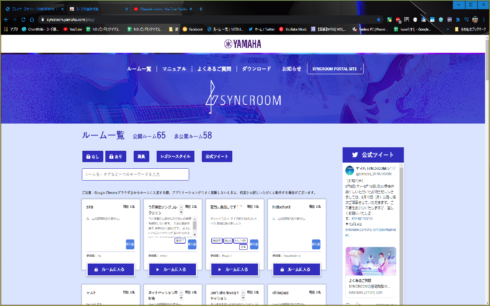Select the HR / HM tag
This screenshot has height=306, width=490.
pyautogui.click(x=241, y=241)
